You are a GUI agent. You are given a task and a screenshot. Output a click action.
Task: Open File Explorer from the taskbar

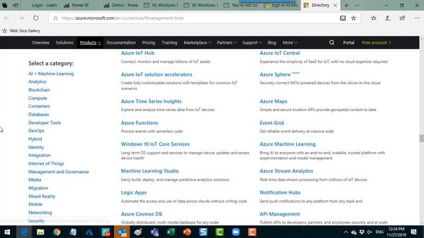[40, 232]
